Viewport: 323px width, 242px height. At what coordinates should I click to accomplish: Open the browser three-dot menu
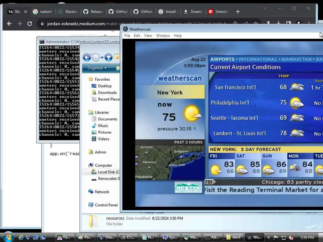pos(309,23)
